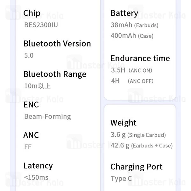Click the Chip heading
The width and height of the screenshot is (191, 191).
(32, 13)
